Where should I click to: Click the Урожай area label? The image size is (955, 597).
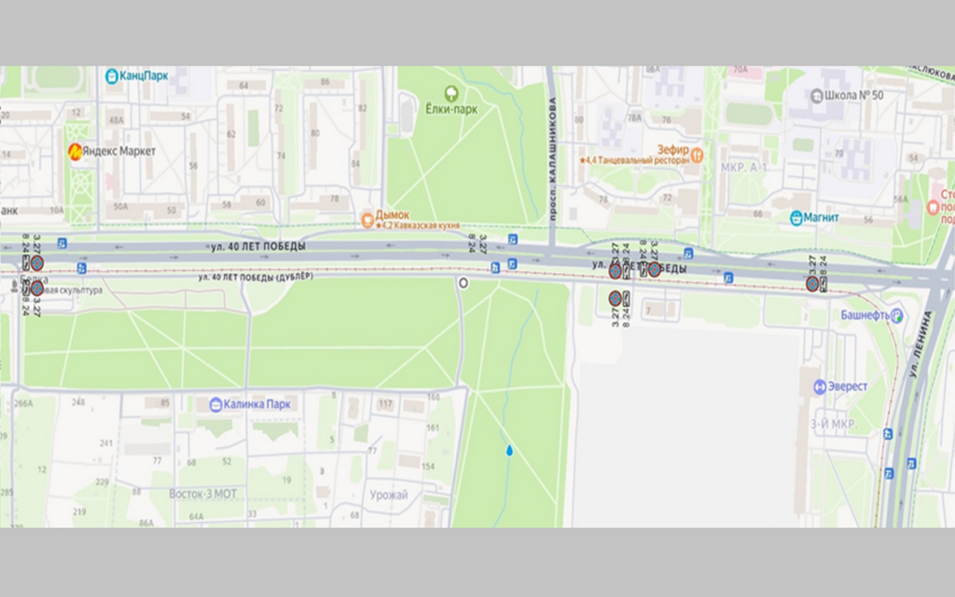pos(389,495)
